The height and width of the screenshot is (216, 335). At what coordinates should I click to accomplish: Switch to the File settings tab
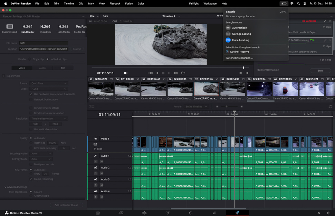pyautogui.click(x=63, y=68)
